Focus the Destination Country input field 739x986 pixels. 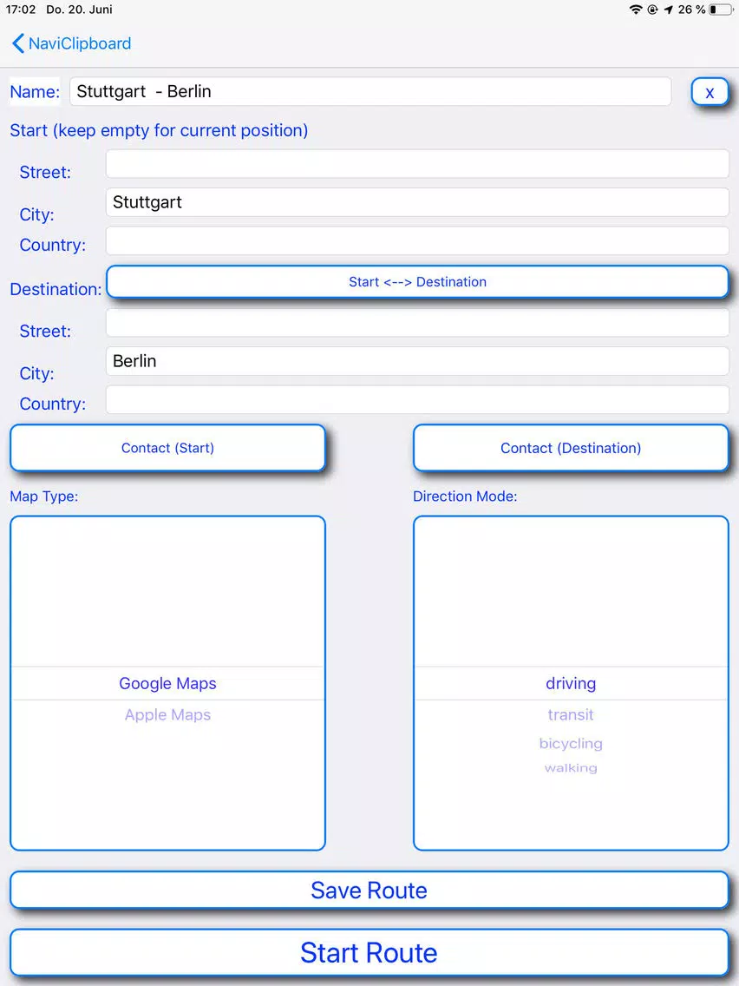click(x=417, y=399)
